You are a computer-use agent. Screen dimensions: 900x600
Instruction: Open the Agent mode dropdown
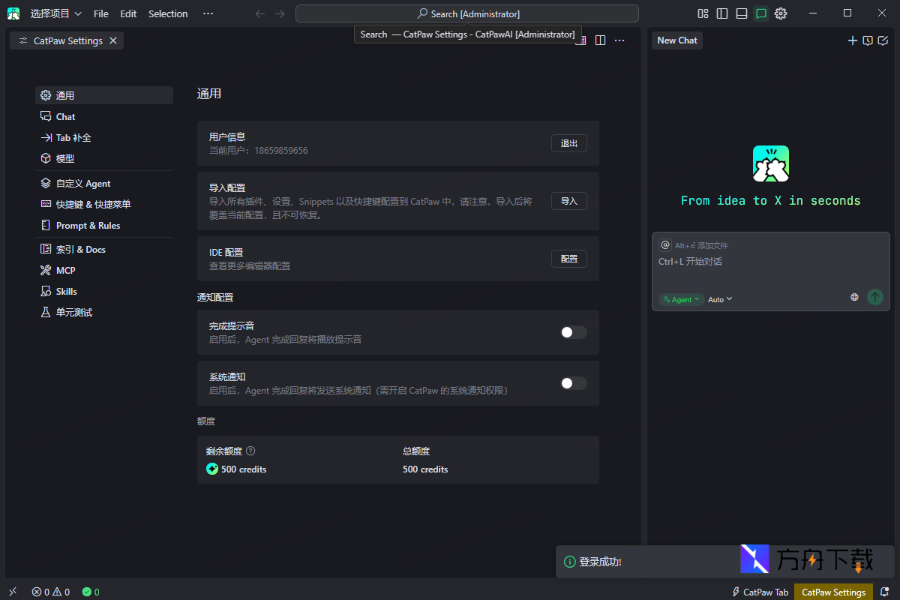pos(681,298)
